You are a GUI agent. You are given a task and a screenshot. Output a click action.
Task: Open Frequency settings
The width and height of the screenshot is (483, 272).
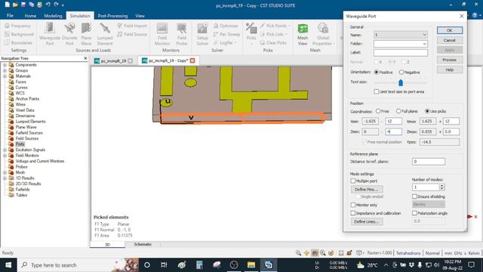pos(18,26)
